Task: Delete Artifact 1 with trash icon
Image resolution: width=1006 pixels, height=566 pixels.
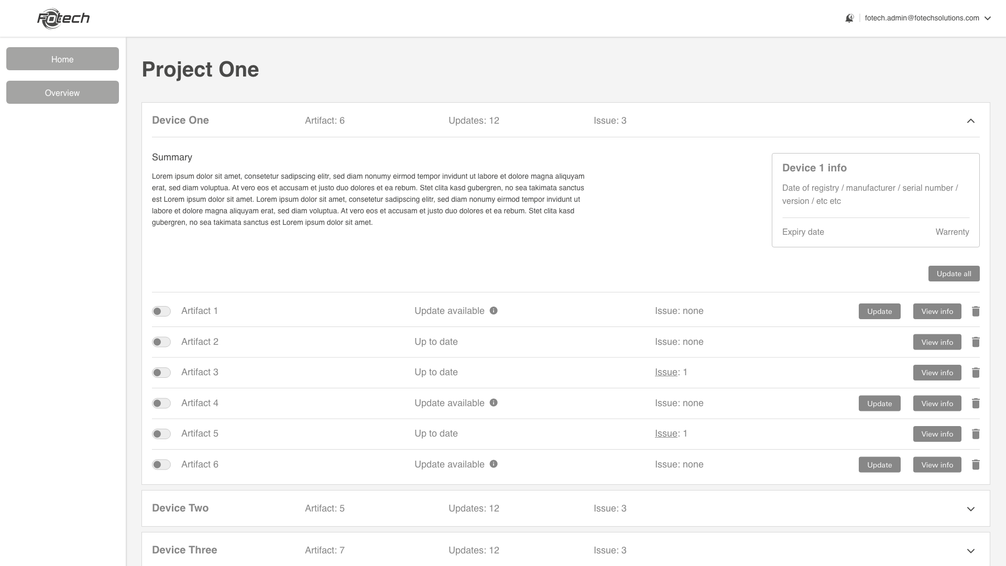Action: 976,311
